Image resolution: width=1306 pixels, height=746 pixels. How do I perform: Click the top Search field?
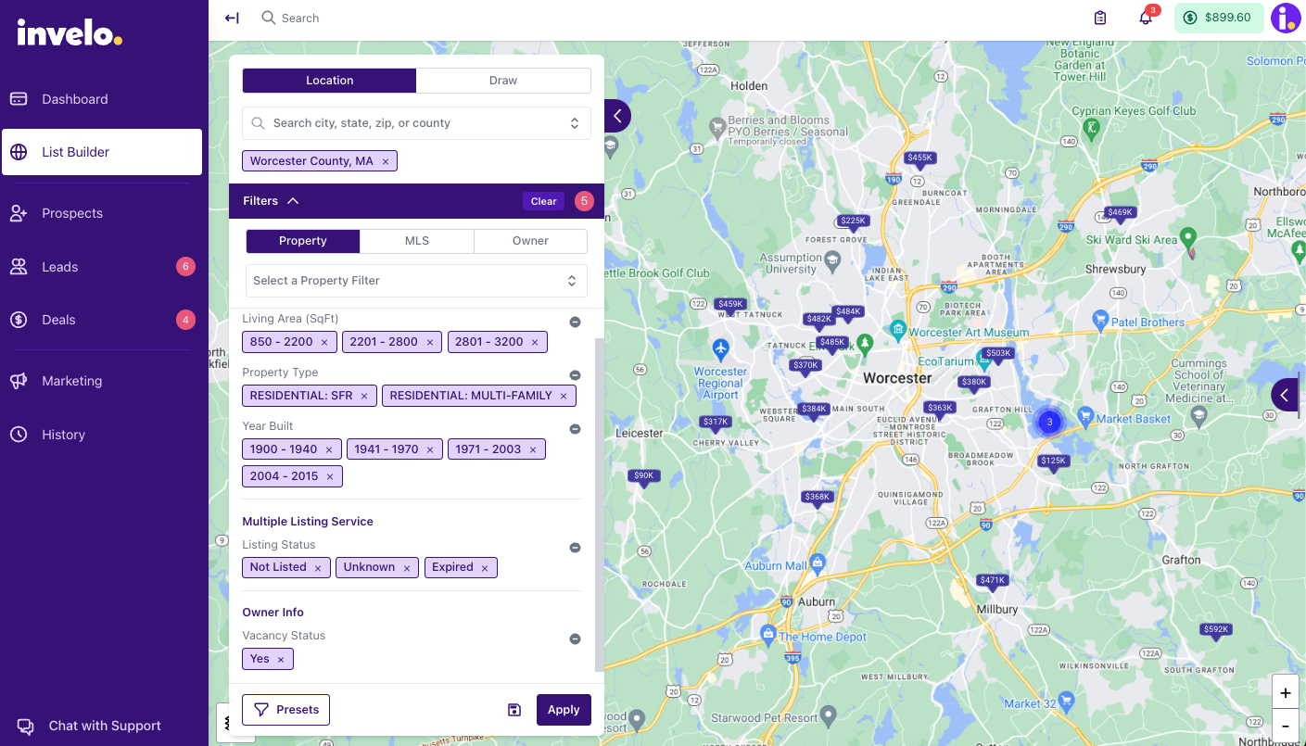tap(300, 18)
